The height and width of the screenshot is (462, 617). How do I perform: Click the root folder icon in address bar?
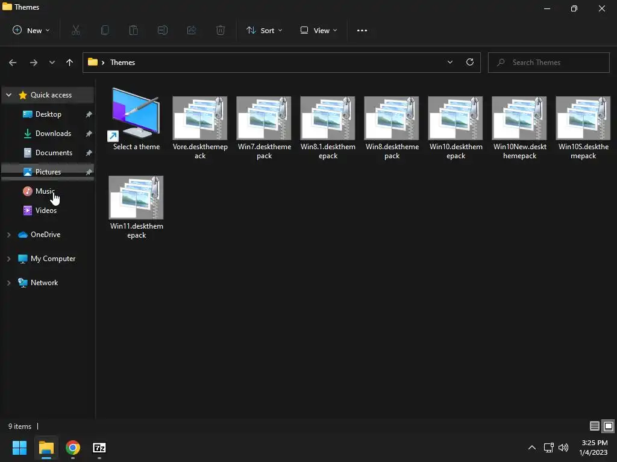[x=93, y=62]
